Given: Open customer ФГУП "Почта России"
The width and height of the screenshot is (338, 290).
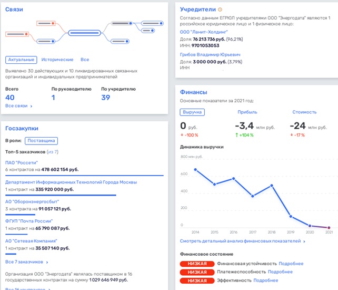Looking at the screenshot, I should click(x=29, y=221).
